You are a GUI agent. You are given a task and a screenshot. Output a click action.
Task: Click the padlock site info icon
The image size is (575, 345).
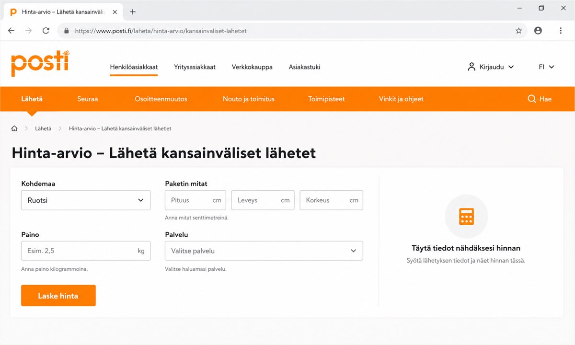coord(67,31)
